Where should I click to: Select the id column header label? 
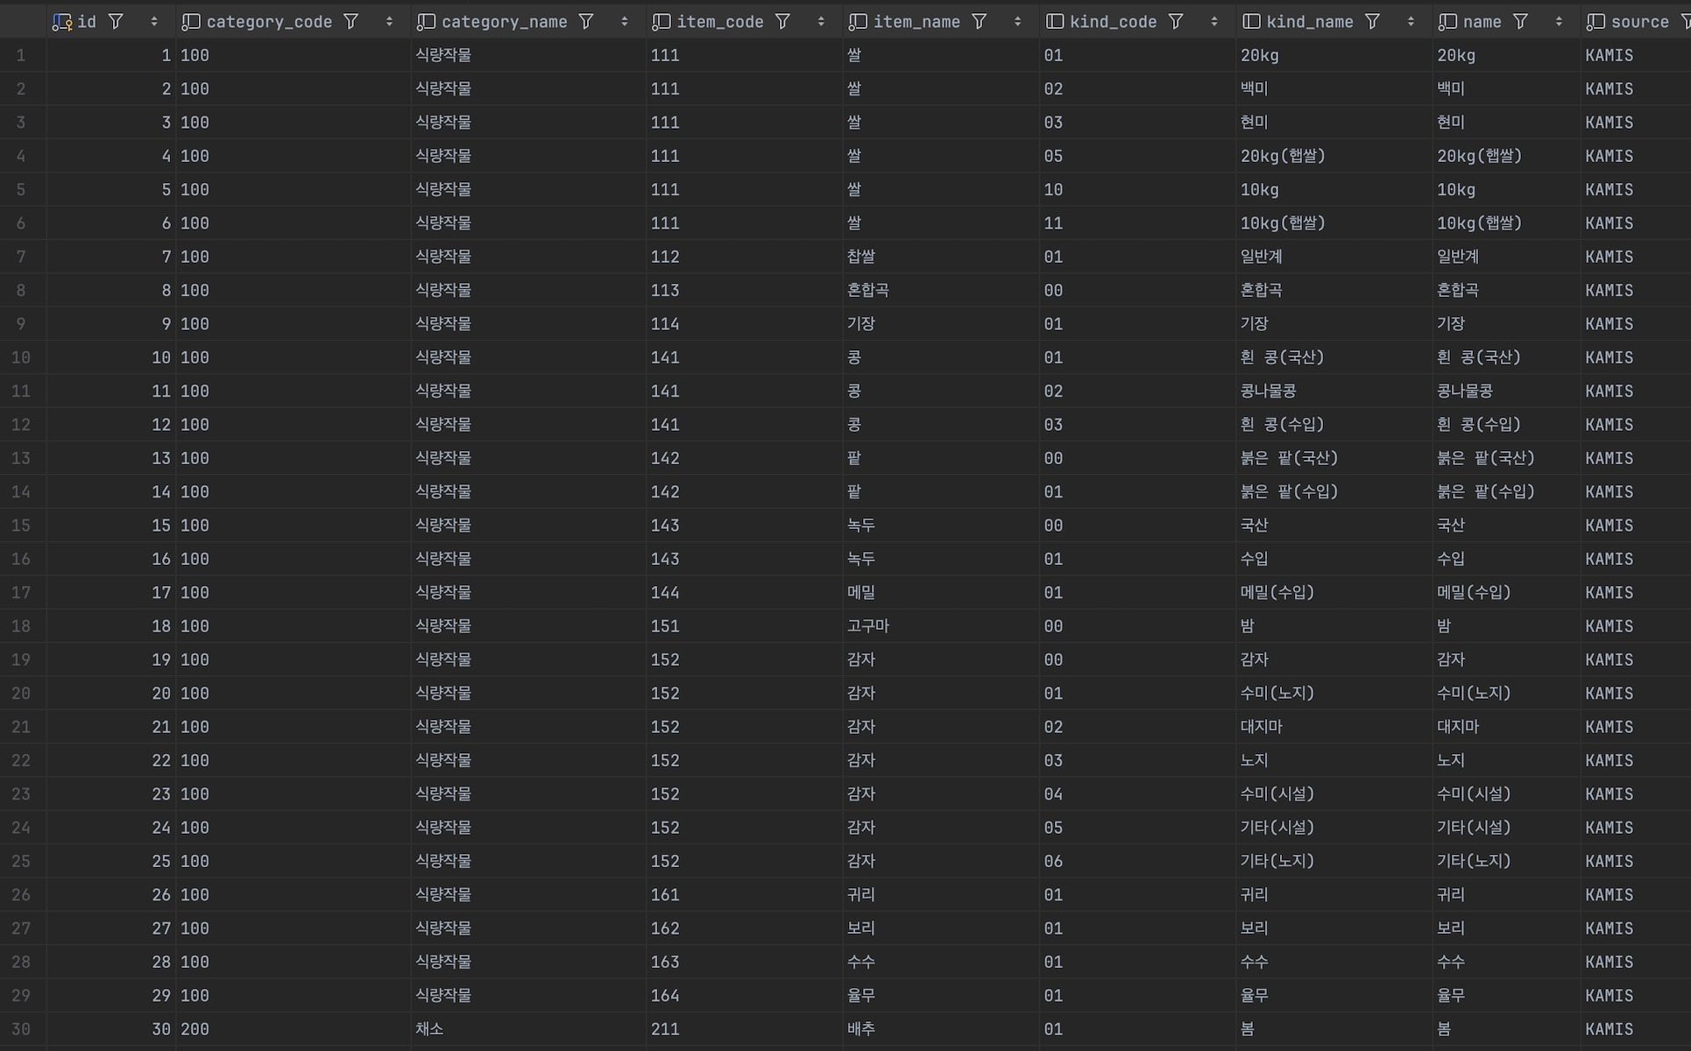(87, 22)
